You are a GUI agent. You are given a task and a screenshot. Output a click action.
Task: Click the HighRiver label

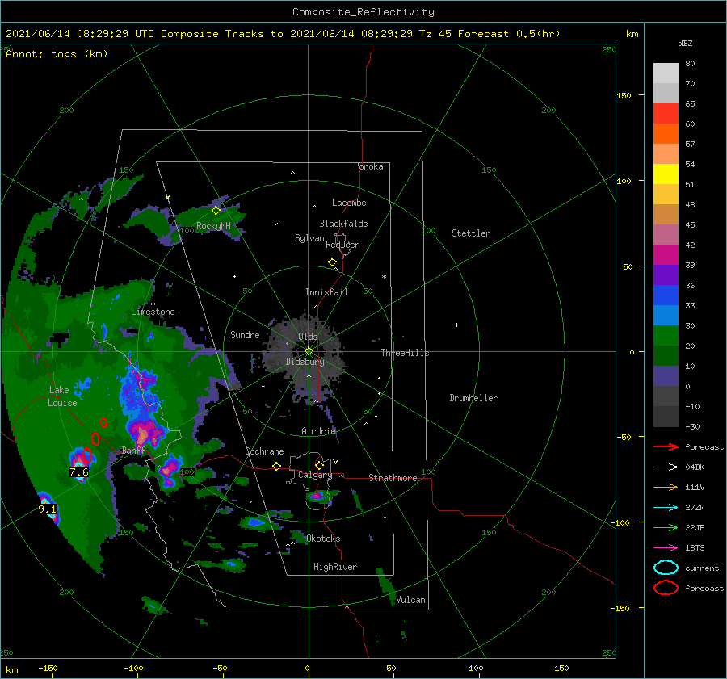335,567
